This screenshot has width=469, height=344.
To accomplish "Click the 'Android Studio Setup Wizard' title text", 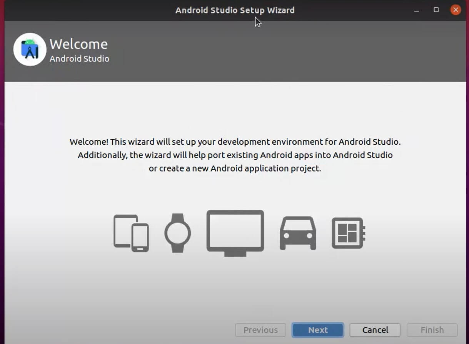I will [x=235, y=10].
